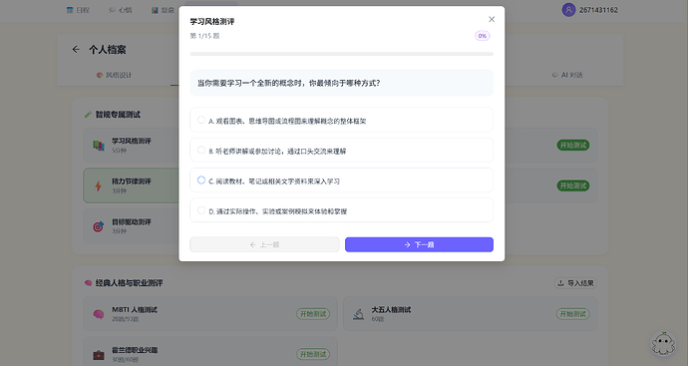This screenshot has width=688, height=366.
Task: Click the lightning icon on 精力节律测评
Action: point(99,185)
